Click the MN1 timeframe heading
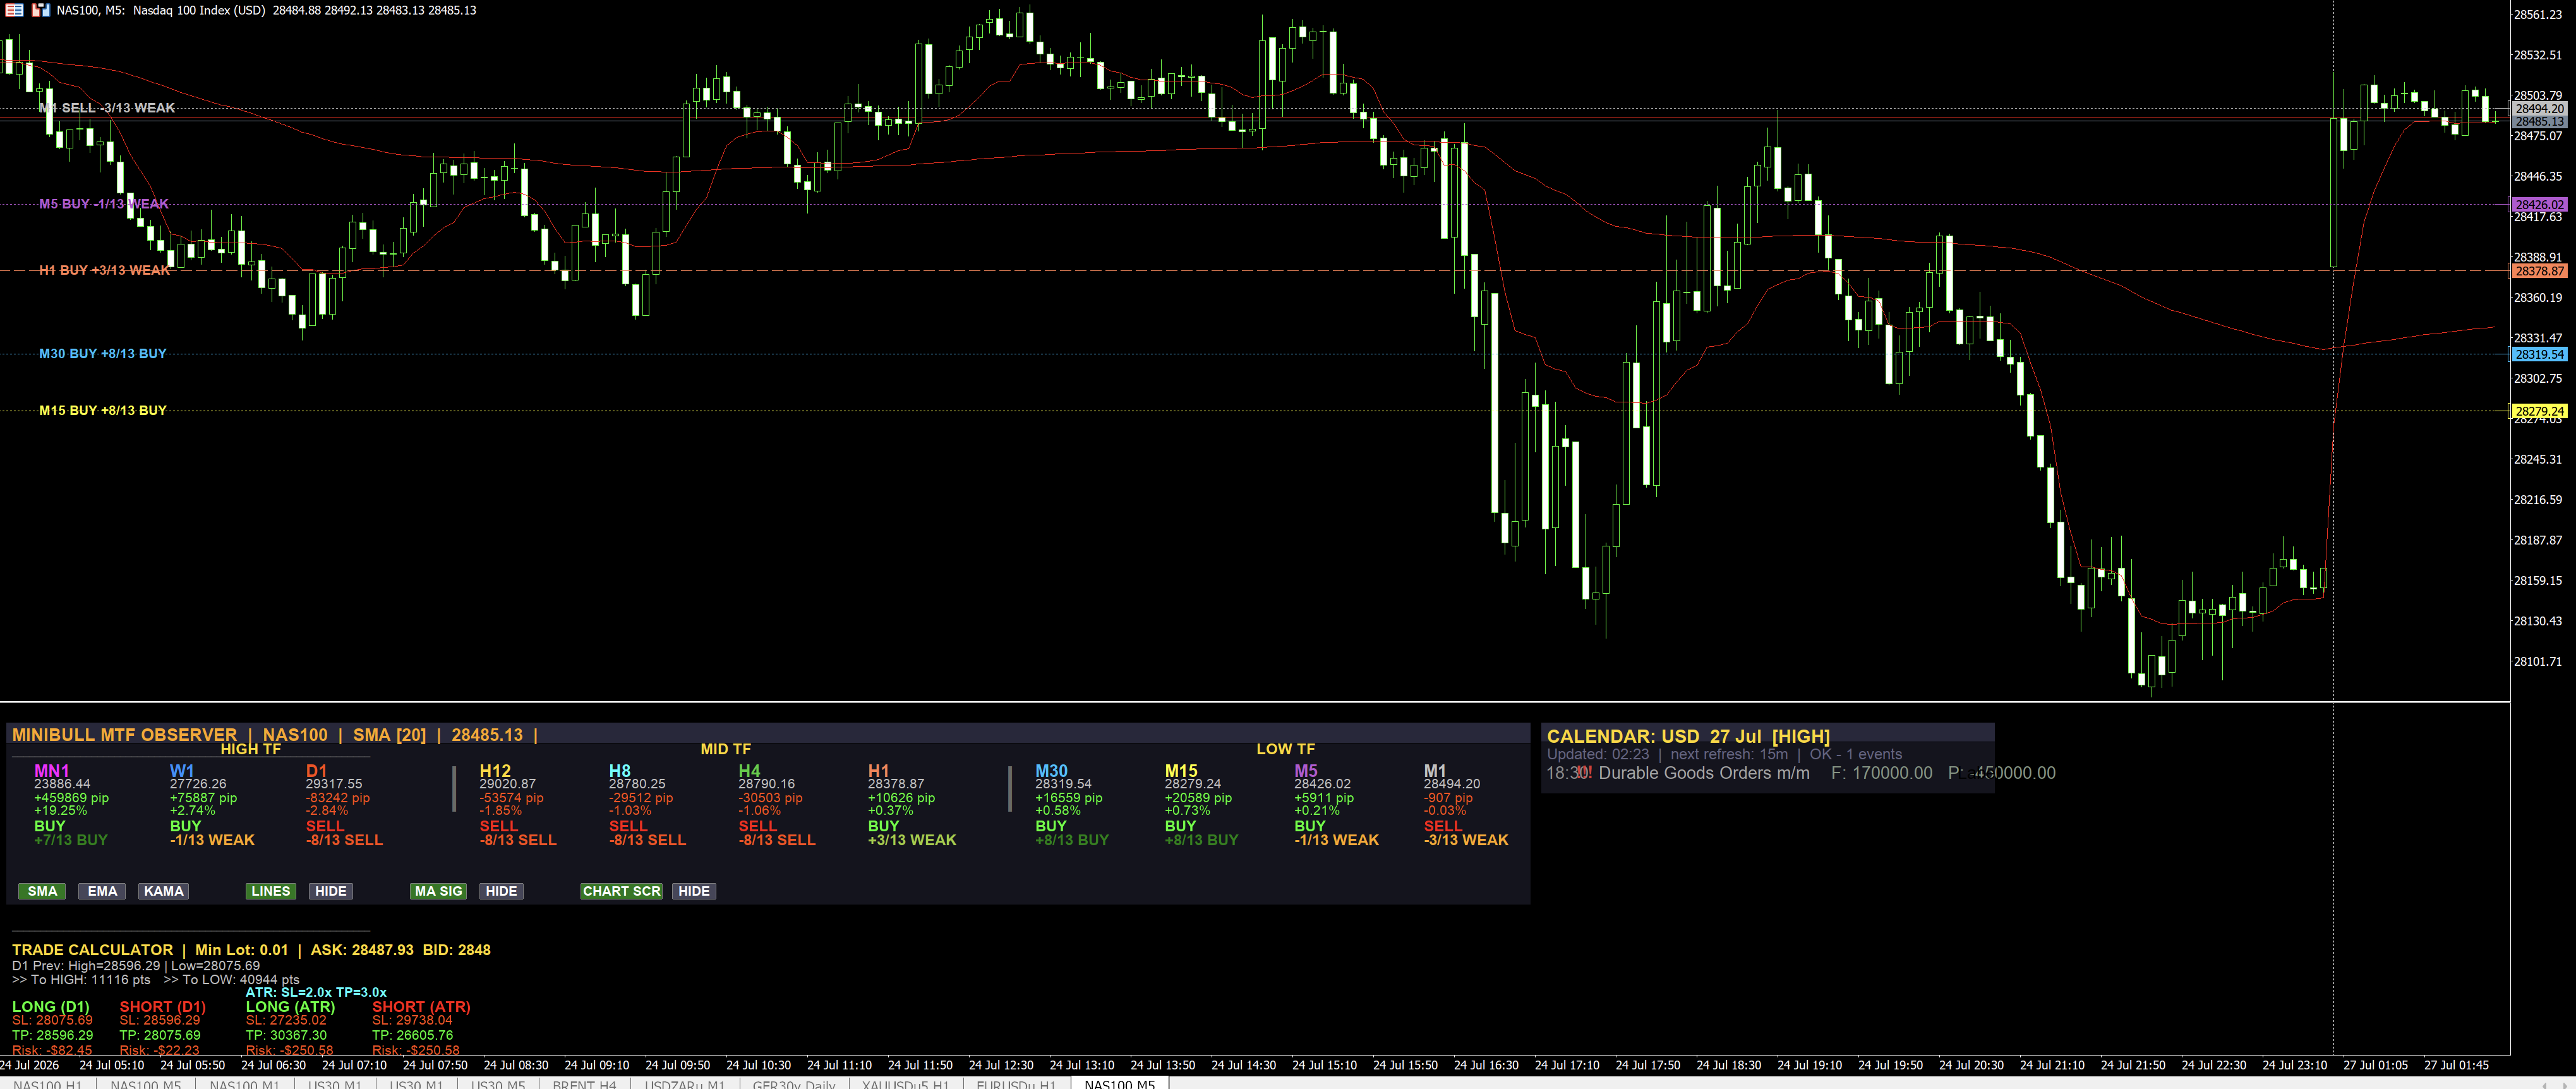 (52, 771)
